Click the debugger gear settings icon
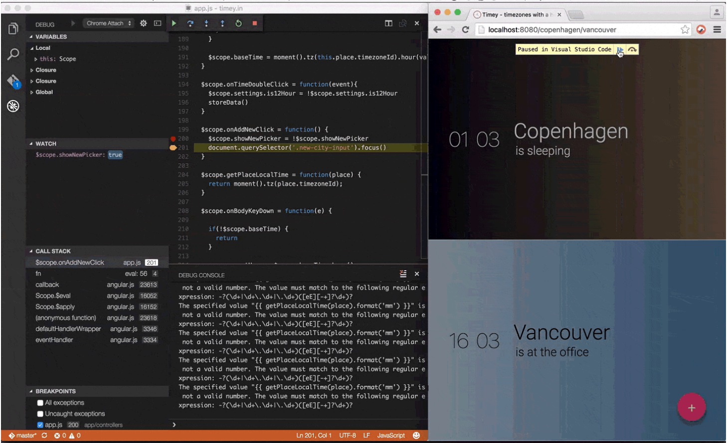 tap(144, 23)
